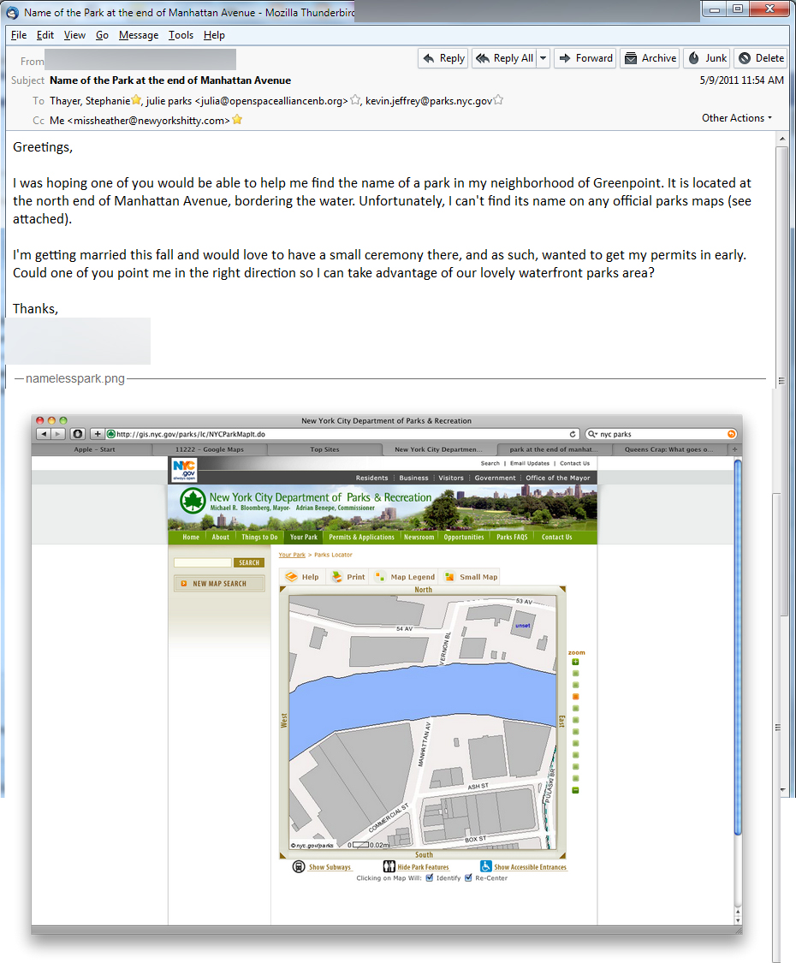Toggle the Identify checkbox under the map
This screenshot has height=963, width=796.
[x=430, y=877]
